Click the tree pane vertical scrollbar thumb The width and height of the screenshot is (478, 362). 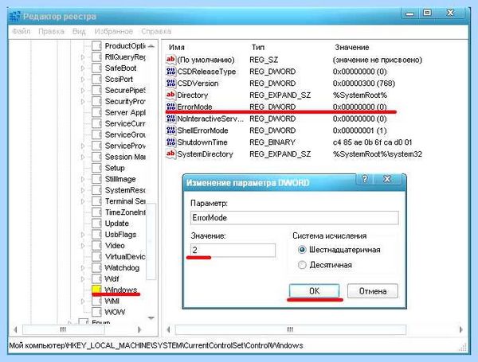point(151,241)
